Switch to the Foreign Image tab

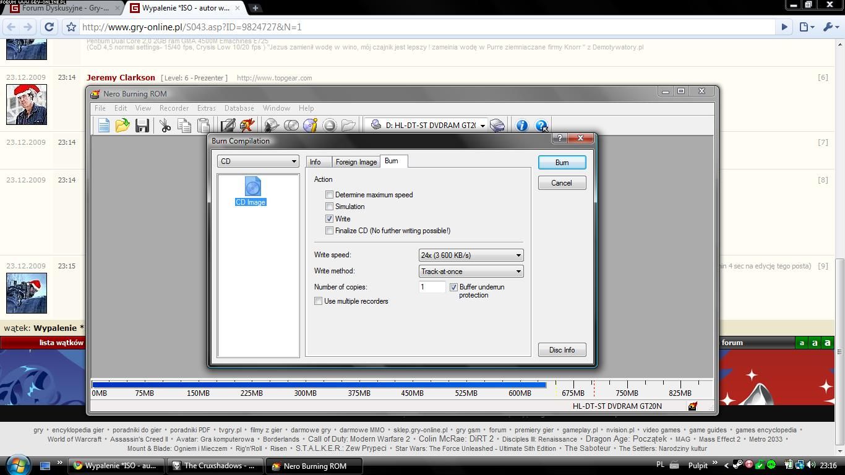click(x=356, y=162)
